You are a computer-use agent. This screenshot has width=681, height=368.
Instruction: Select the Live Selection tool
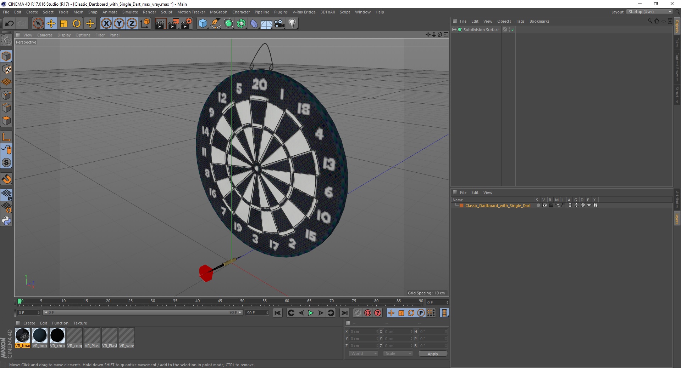pos(38,24)
